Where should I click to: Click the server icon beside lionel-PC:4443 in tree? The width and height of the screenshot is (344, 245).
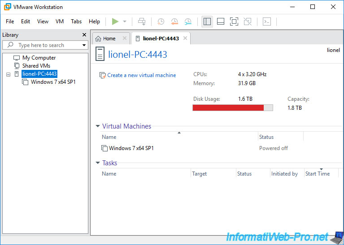click(17, 74)
